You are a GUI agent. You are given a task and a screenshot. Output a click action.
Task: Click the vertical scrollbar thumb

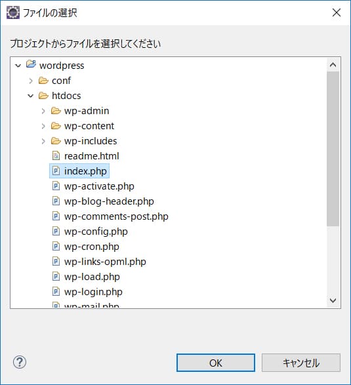pyautogui.click(x=333, y=149)
